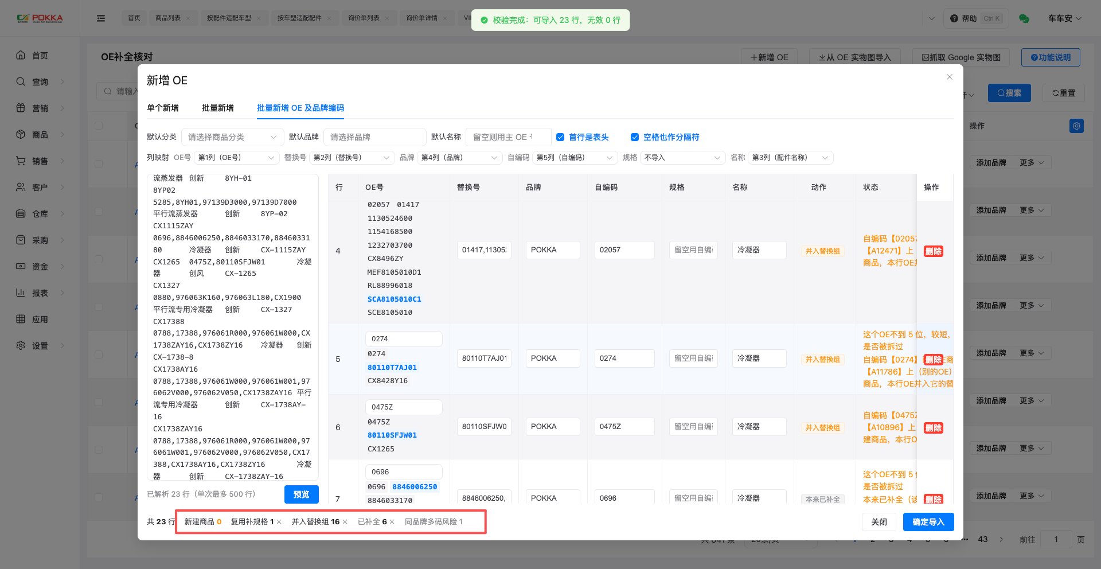Switch to the 批量新增 tab
This screenshot has height=569, width=1101.
pyautogui.click(x=218, y=108)
